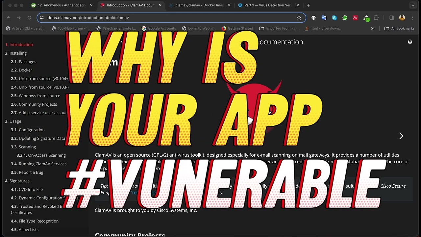Open Login to Webmin bookmark
Image resolution: width=421 pixels, height=237 pixels.
click(199, 28)
